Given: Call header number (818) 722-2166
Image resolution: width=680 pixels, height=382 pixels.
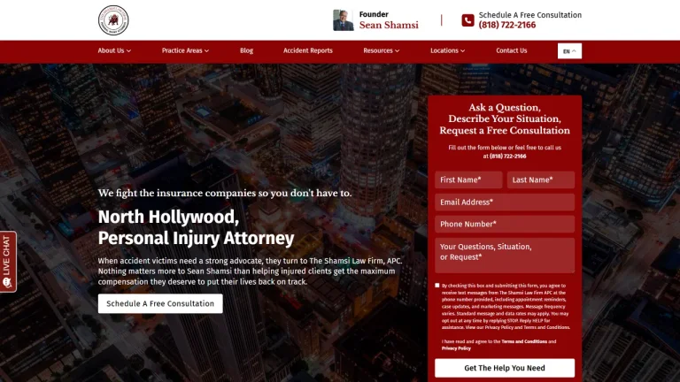Looking at the screenshot, I should tap(507, 25).
